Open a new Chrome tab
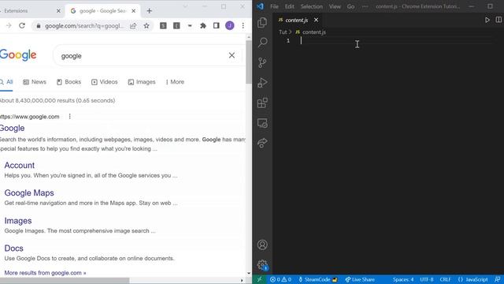This screenshot has height=284, width=504. point(149,10)
